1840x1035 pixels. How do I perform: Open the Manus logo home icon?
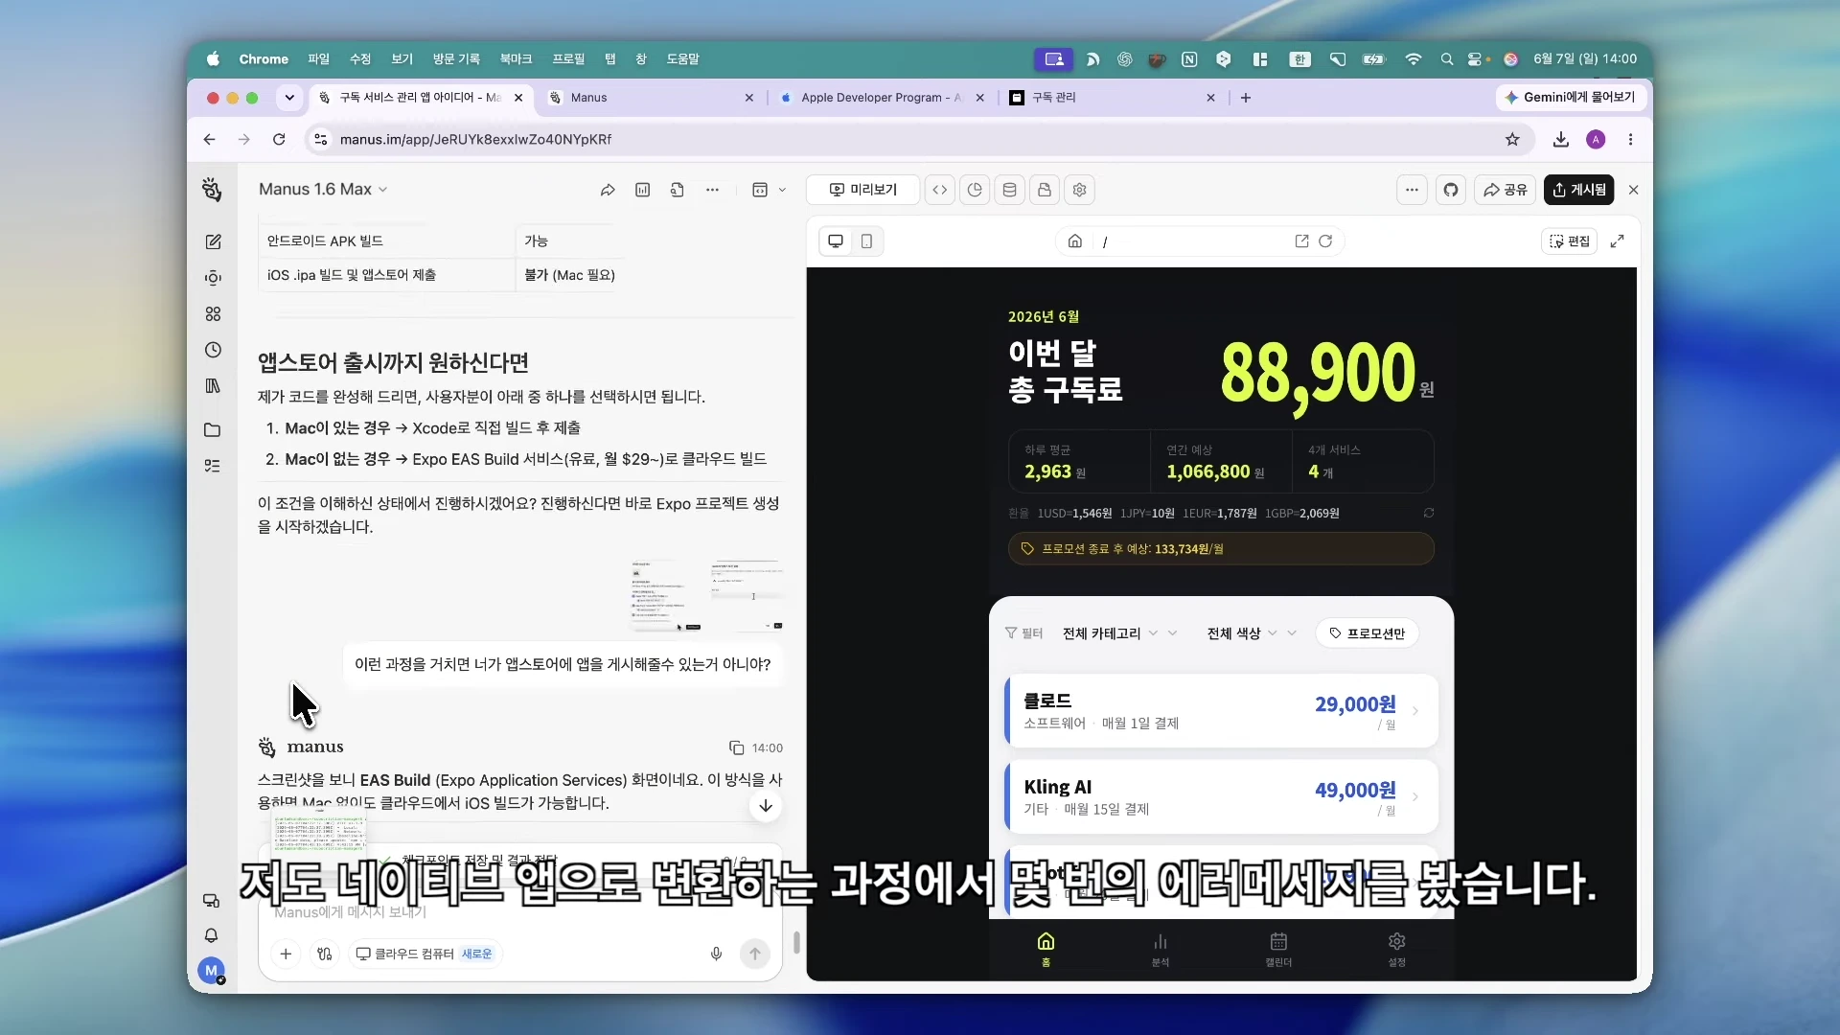click(212, 189)
